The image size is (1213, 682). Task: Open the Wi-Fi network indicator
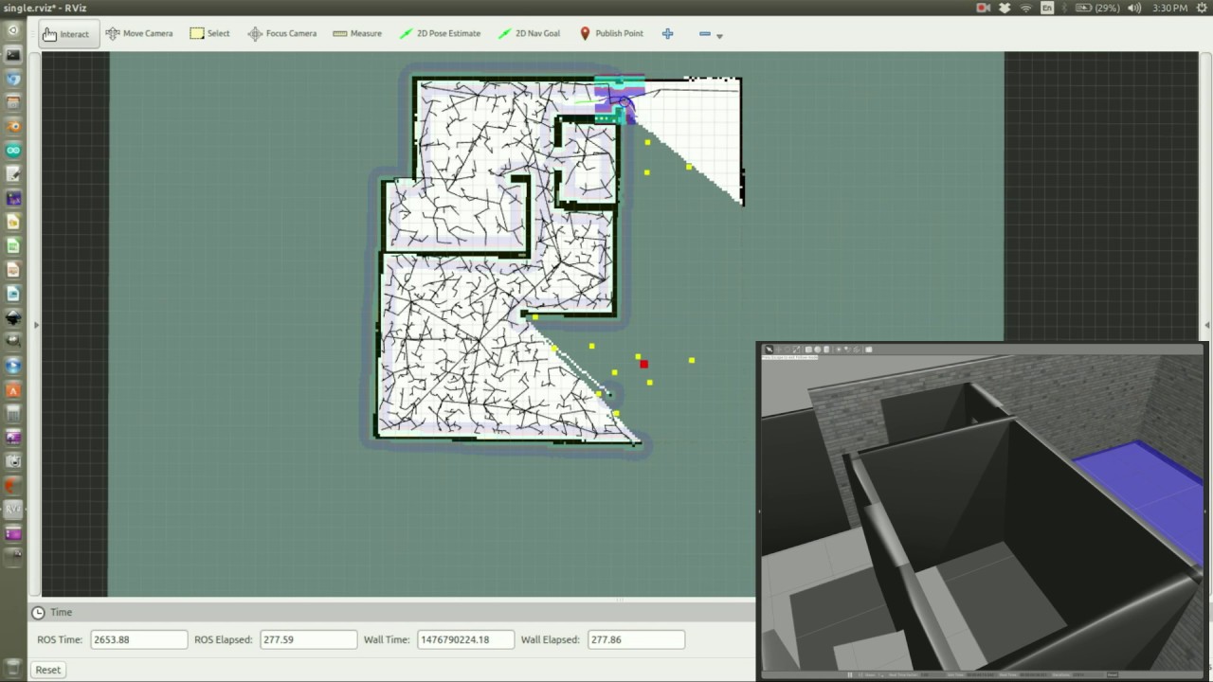1025,8
